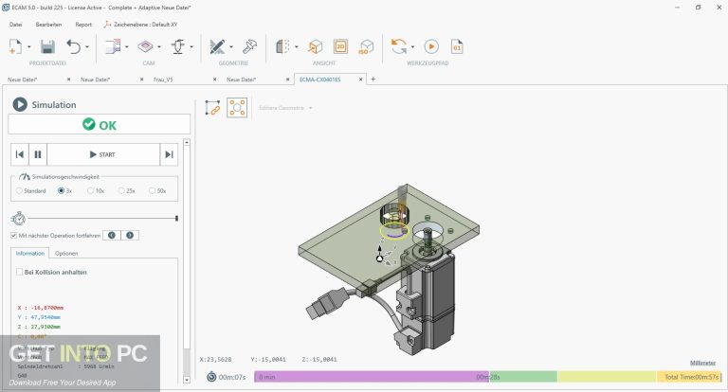The height and width of the screenshot is (392, 728).
Task: Click the toolpath simulation play icon
Action: point(431,46)
